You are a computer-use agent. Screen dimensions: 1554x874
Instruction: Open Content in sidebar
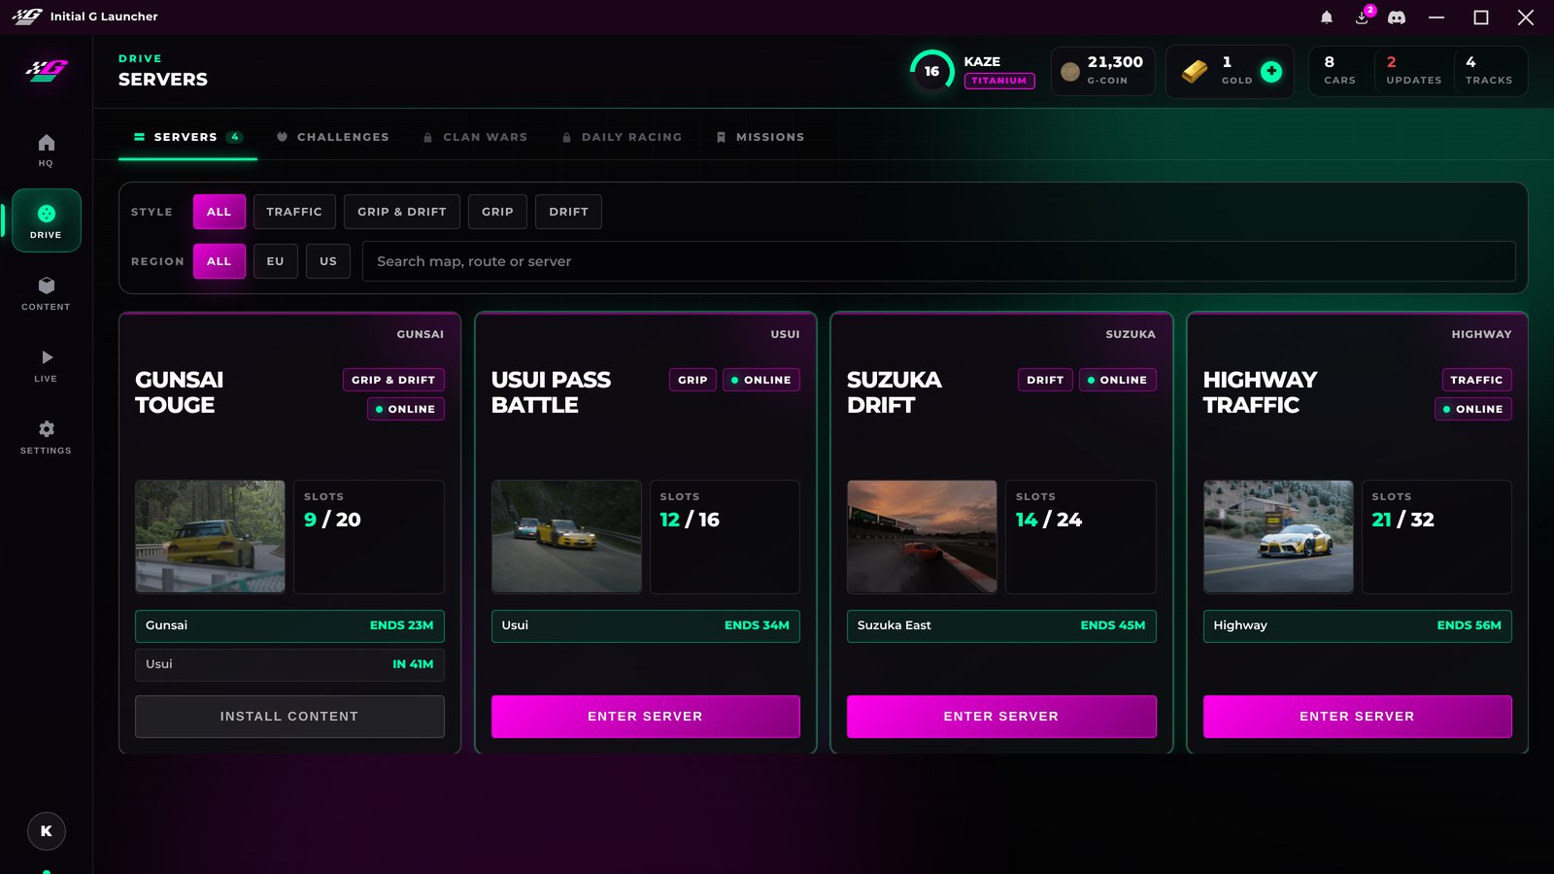pyautogui.click(x=46, y=293)
